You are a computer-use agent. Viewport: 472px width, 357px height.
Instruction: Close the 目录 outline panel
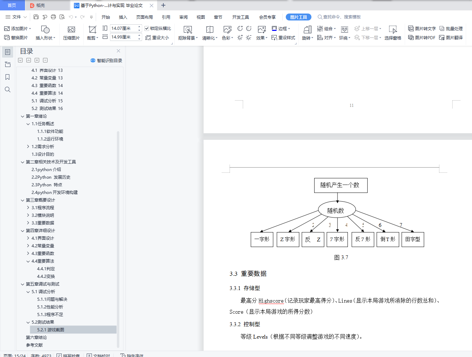point(119,51)
